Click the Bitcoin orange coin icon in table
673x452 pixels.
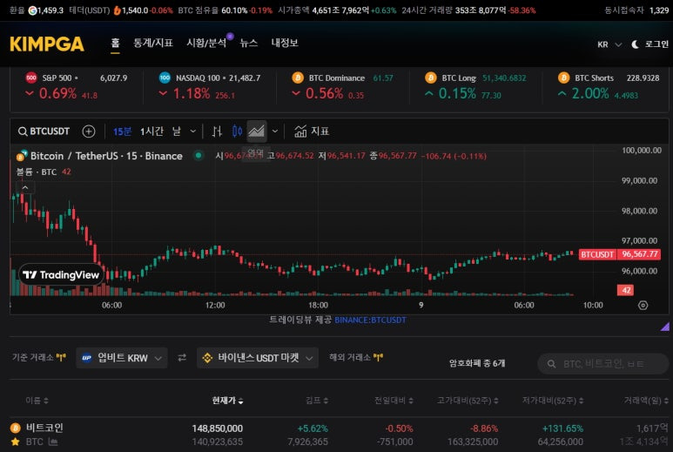(x=16, y=428)
